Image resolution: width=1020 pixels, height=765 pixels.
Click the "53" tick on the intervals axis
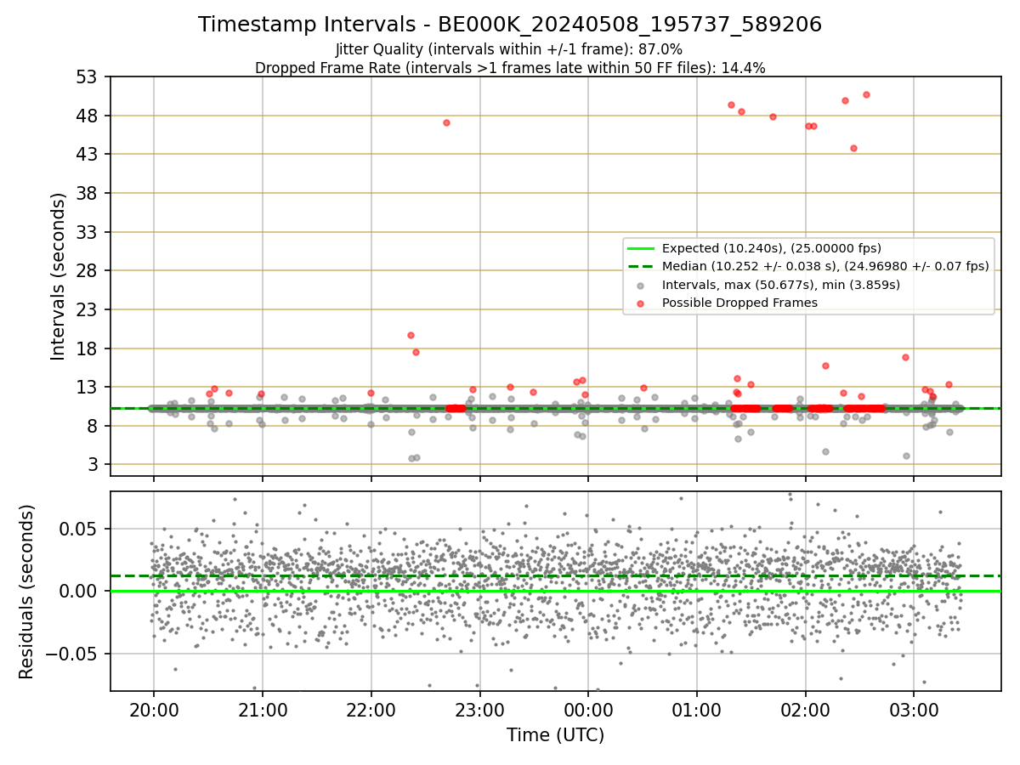coord(88,76)
